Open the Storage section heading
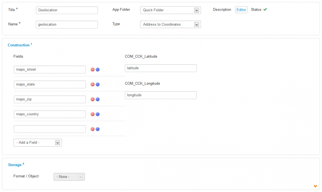The image size is (322, 192). click(15, 165)
